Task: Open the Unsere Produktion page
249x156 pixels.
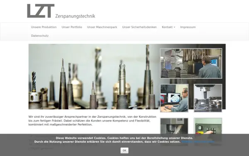Action: (44, 27)
